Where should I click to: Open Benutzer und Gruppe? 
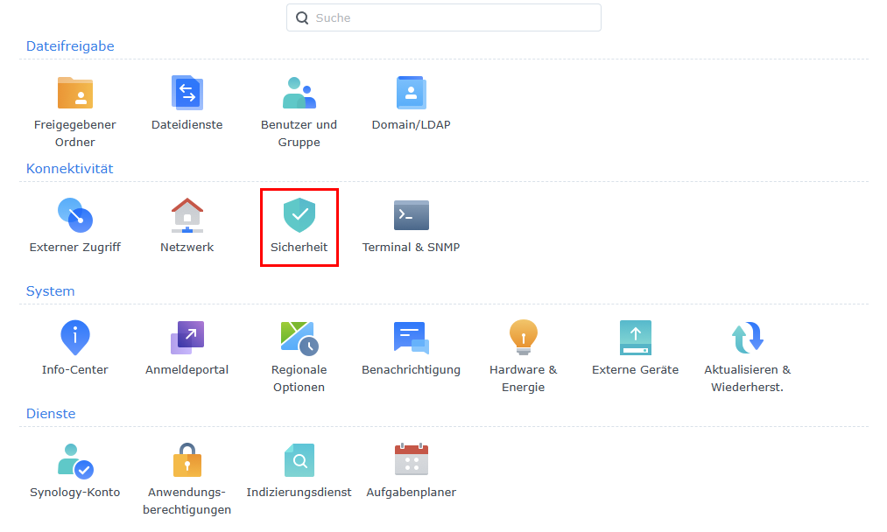coord(299,93)
